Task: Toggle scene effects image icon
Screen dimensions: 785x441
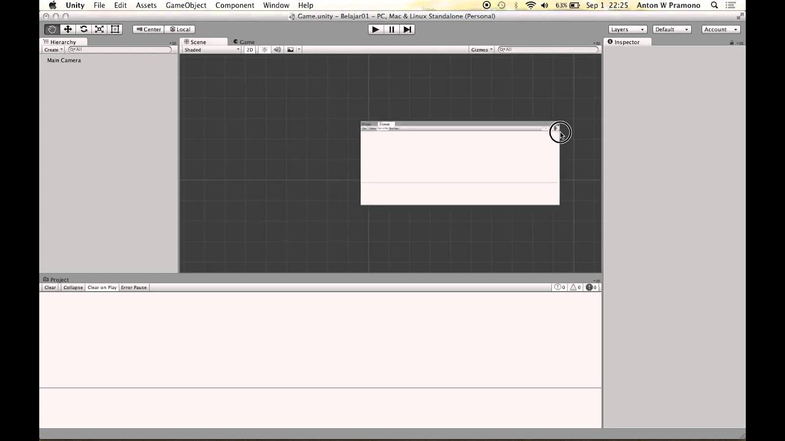Action: pos(291,50)
